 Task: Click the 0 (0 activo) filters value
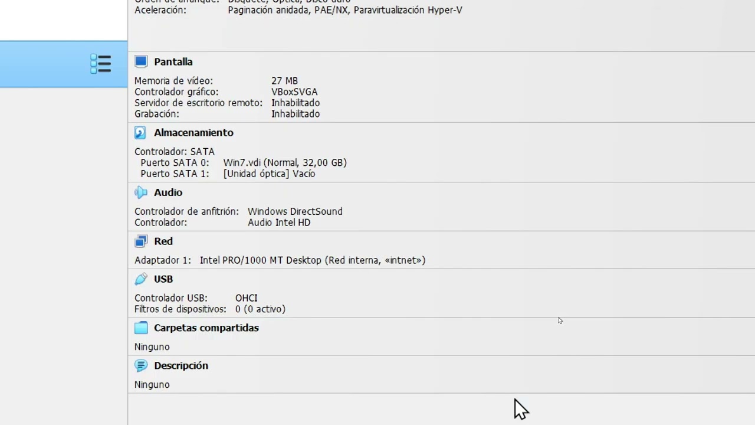tap(260, 309)
